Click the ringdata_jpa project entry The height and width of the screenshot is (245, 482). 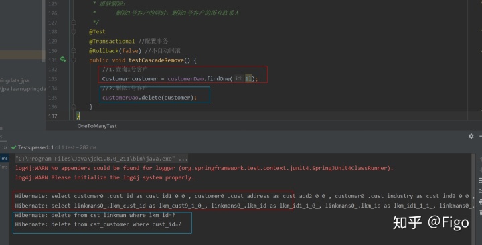pyautogui.click(x=15, y=80)
